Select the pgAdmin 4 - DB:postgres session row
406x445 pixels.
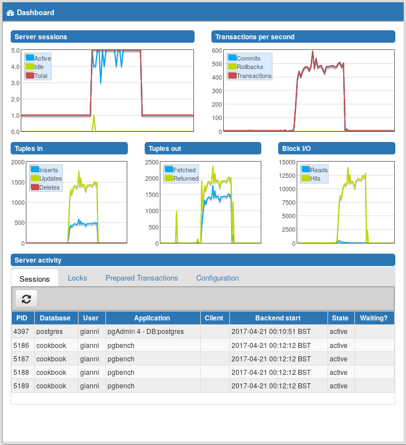[202, 332]
